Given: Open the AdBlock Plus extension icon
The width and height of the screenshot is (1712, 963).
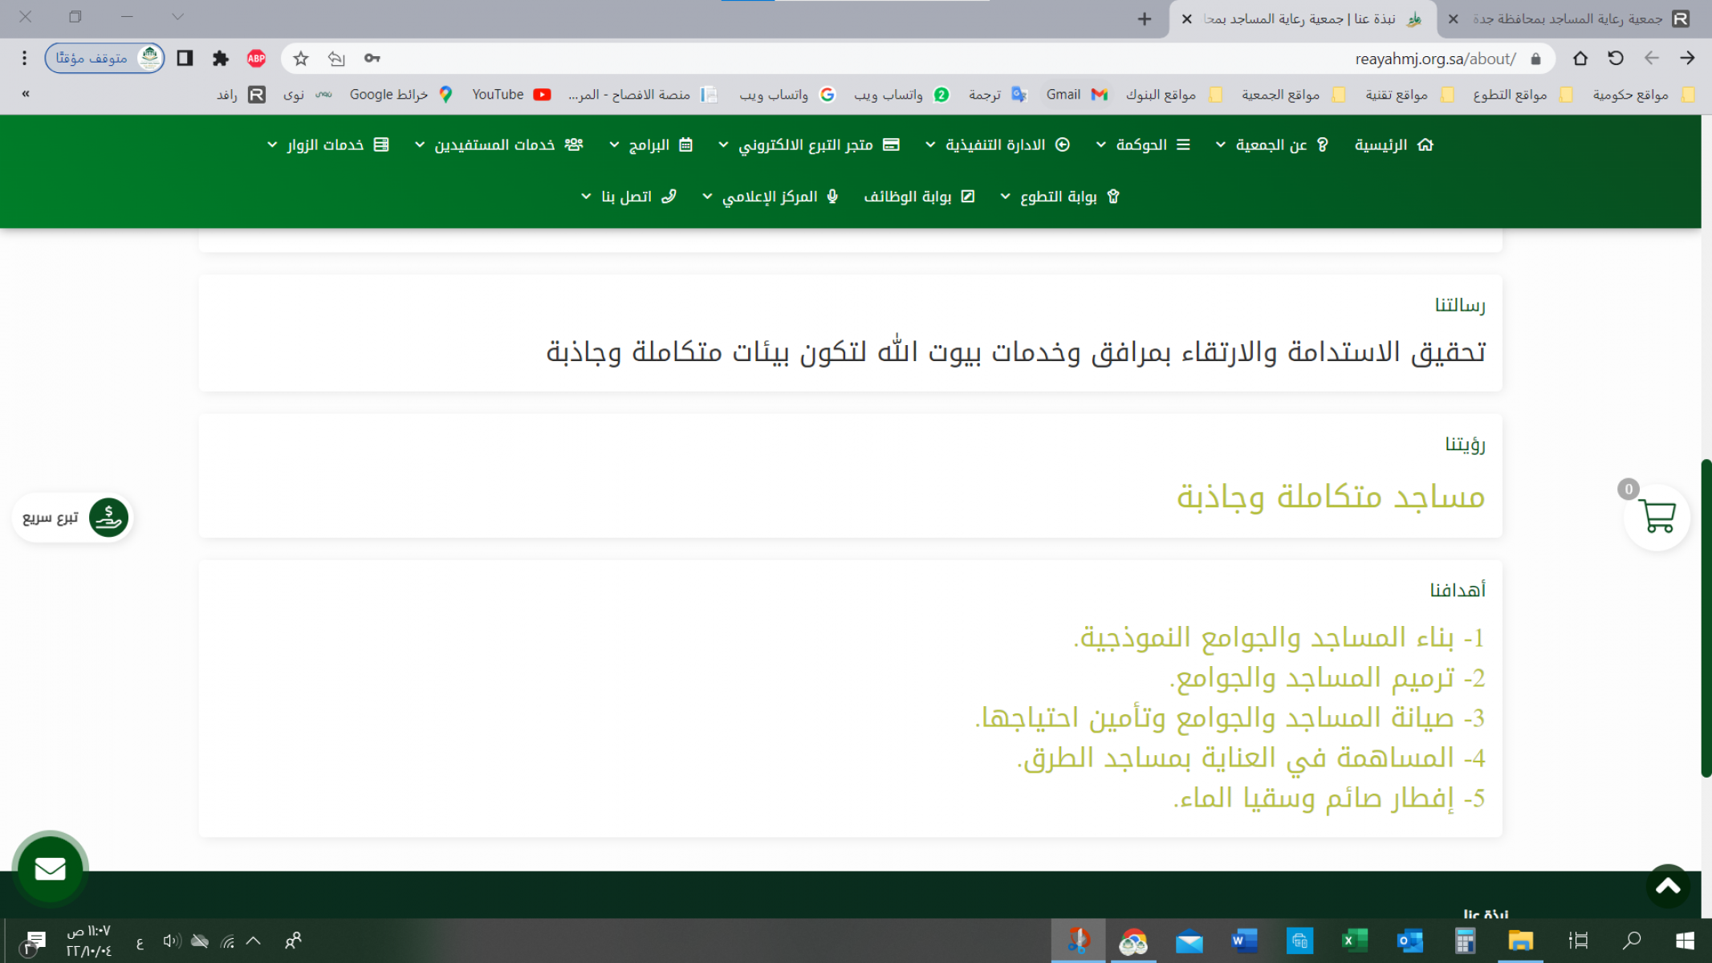Looking at the screenshot, I should [256, 59].
